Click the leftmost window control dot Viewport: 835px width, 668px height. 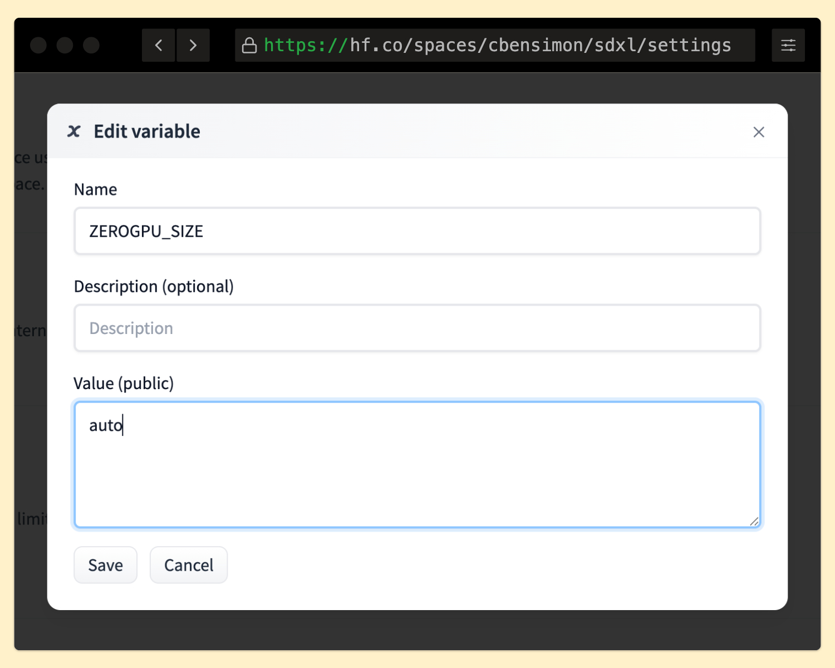click(x=38, y=45)
